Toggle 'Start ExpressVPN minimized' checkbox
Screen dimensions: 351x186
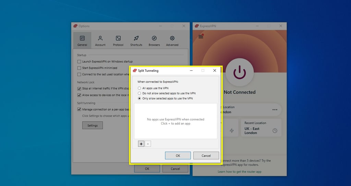79,68
